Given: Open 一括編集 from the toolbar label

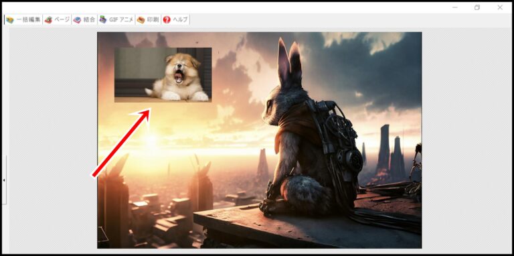Looking at the screenshot, I should [29, 20].
